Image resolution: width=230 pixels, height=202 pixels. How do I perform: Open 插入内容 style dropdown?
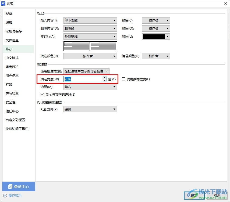(x=90, y=20)
